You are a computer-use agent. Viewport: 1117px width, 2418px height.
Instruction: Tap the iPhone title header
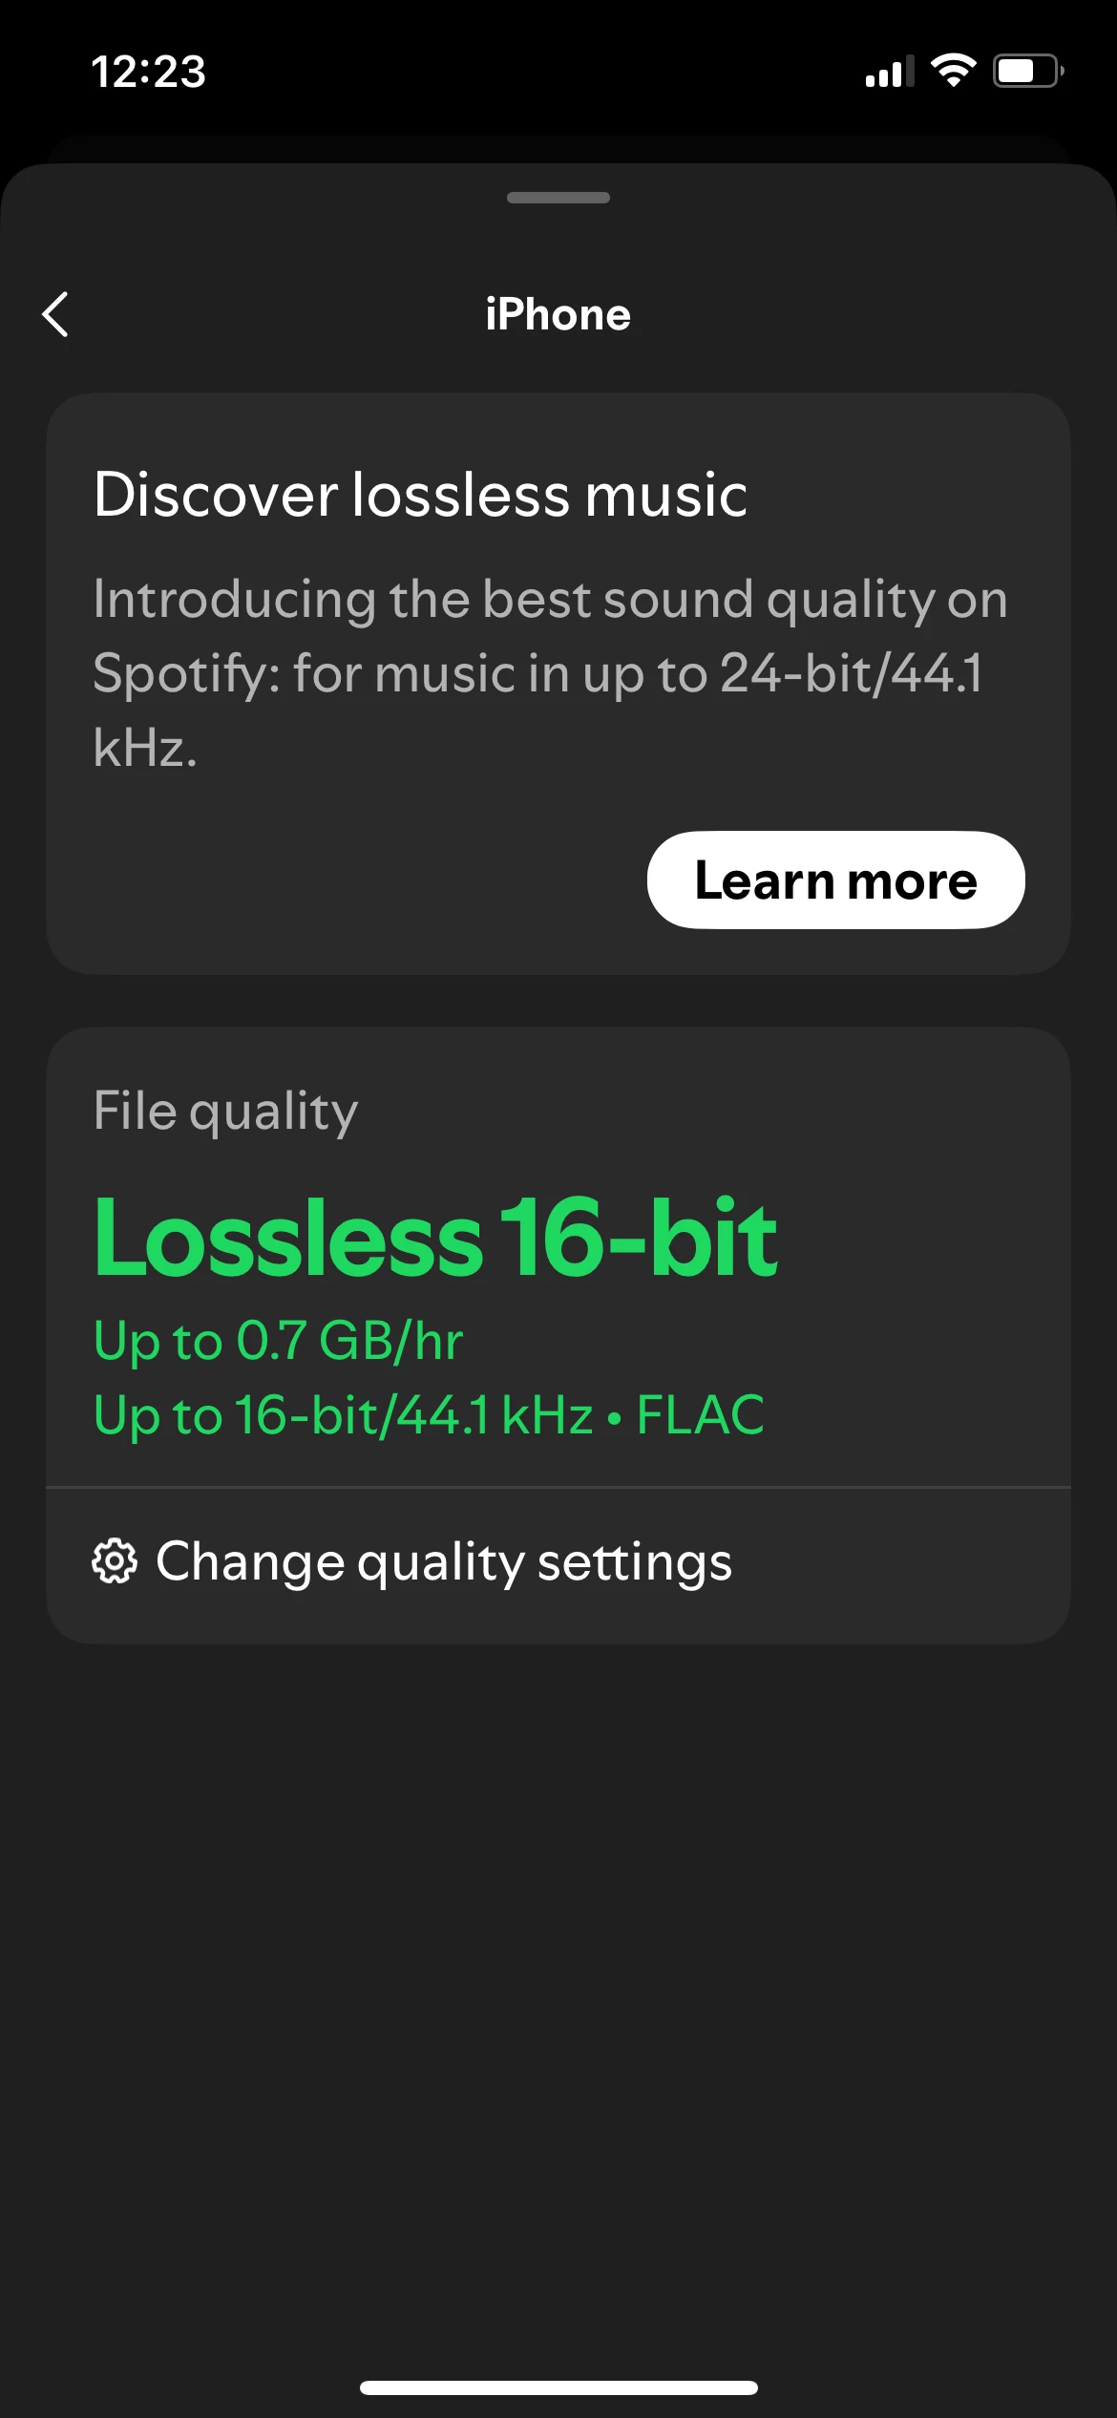558,315
